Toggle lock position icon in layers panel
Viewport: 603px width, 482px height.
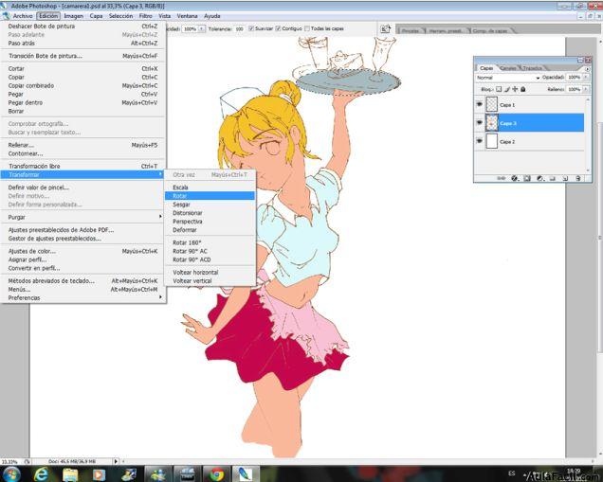point(515,89)
